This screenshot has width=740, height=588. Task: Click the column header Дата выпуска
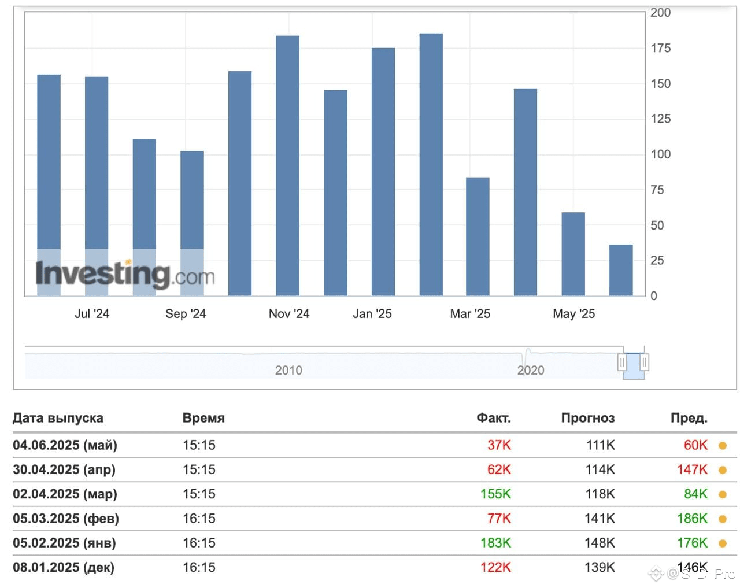(58, 418)
